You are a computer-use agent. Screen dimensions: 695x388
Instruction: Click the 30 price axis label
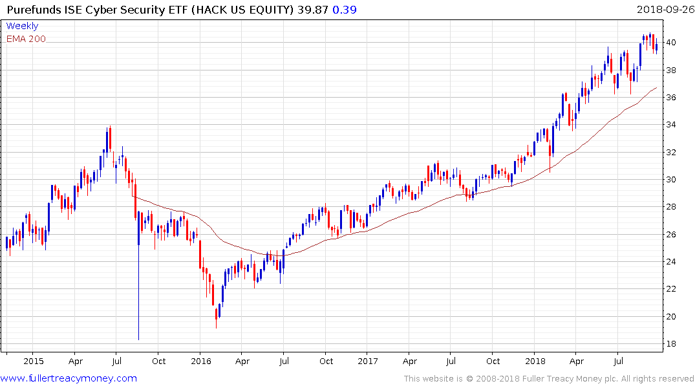(670, 180)
